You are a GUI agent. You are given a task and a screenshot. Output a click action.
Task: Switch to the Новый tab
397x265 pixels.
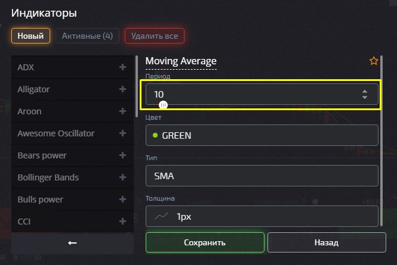click(30, 36)
